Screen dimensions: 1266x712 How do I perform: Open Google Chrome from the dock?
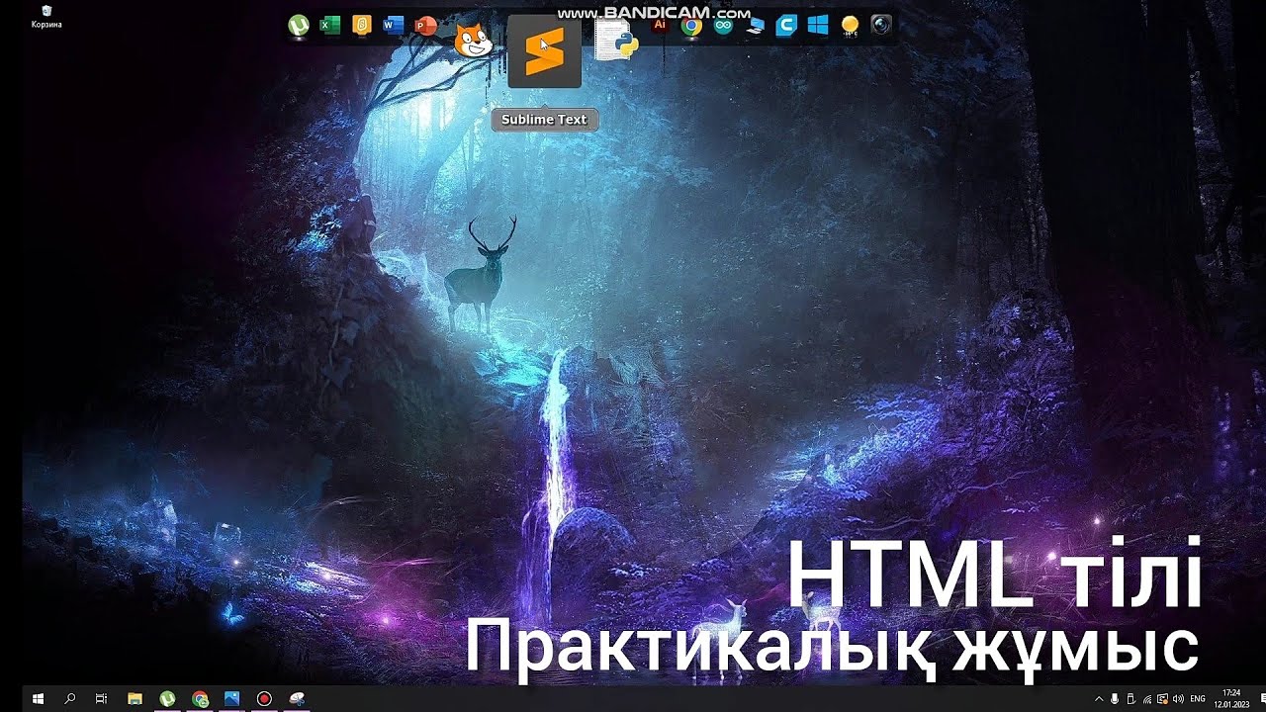click(x=691, y=26)
